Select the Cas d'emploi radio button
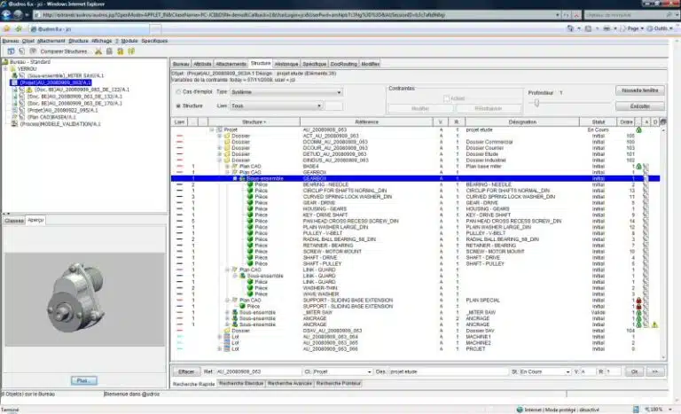This screenshot has width=681, height=414. pos(176,91)
